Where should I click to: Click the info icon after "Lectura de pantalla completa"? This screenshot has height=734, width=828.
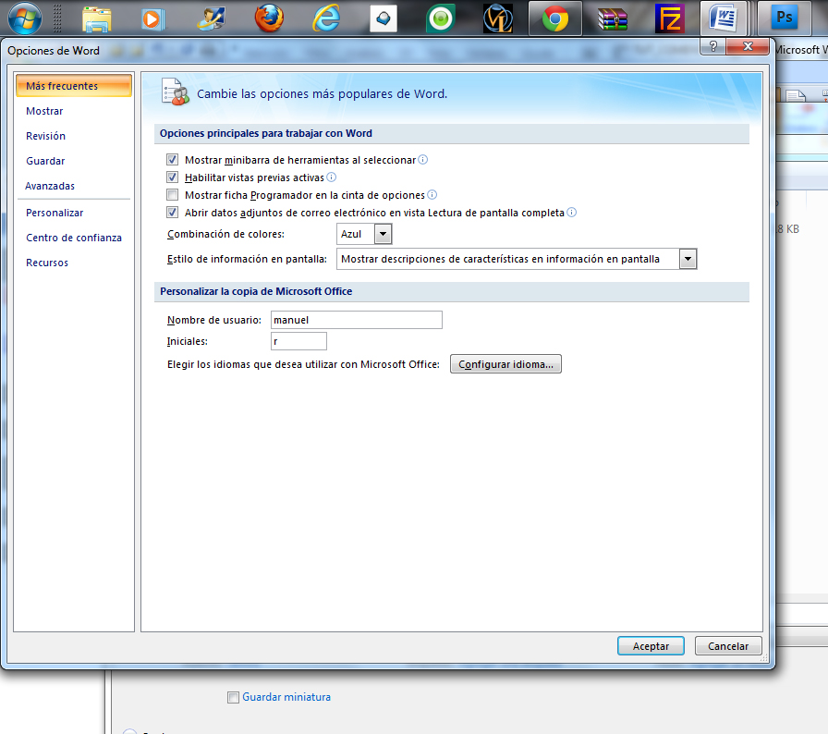[571, 212]
